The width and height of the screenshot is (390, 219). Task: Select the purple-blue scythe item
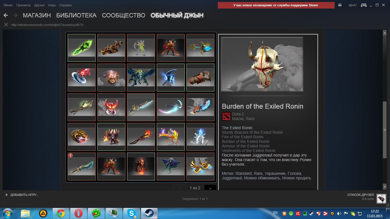click(x=171, y=107)
